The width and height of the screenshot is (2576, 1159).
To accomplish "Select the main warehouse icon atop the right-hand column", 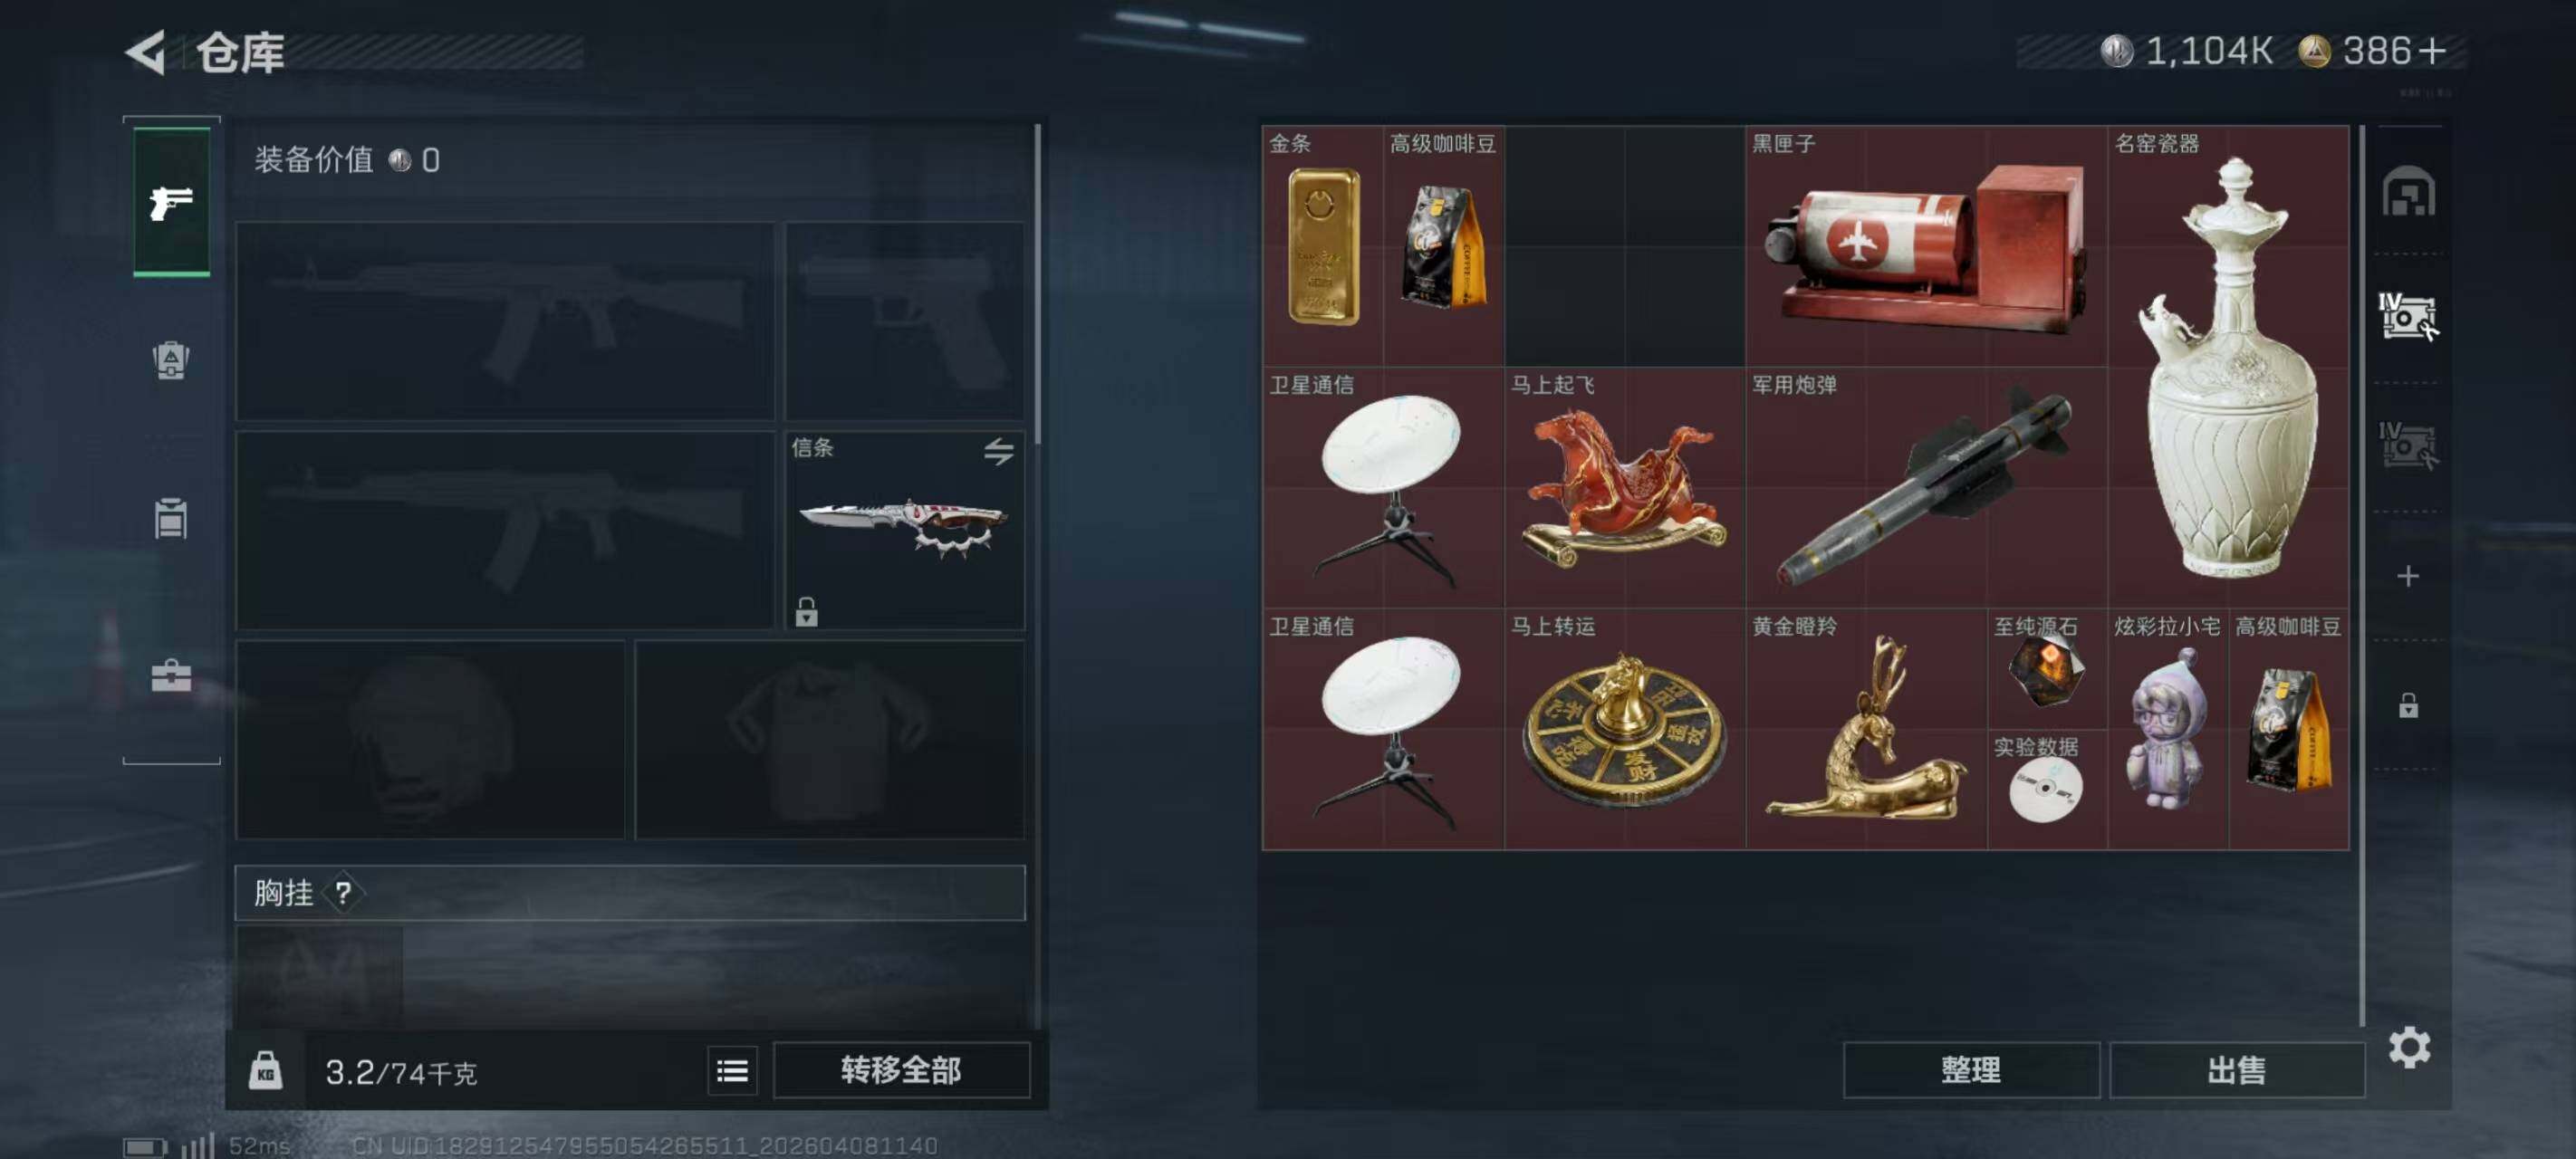I will point(2408,191).
